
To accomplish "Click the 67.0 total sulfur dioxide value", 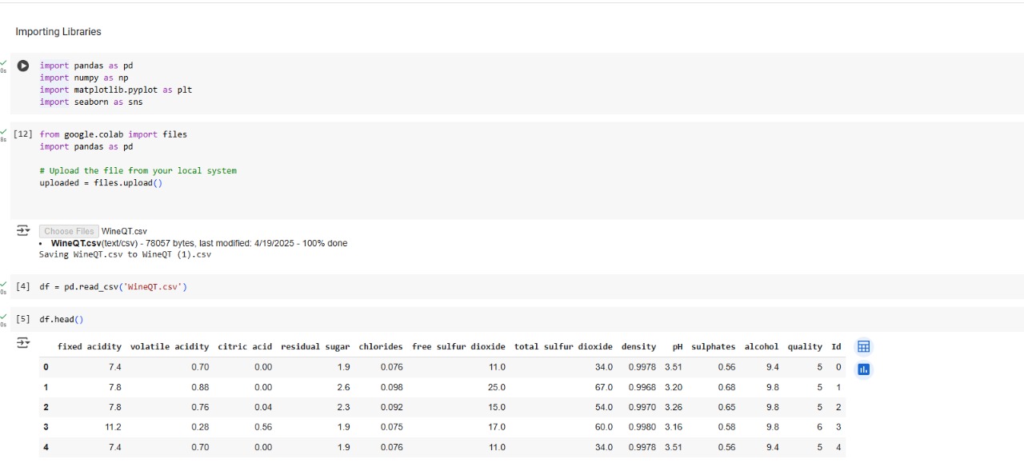I will tap(603, 387).
